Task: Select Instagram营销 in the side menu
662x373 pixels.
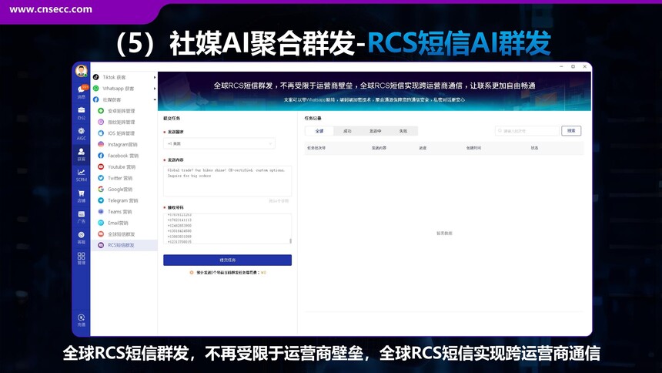Action: [122, 144]
